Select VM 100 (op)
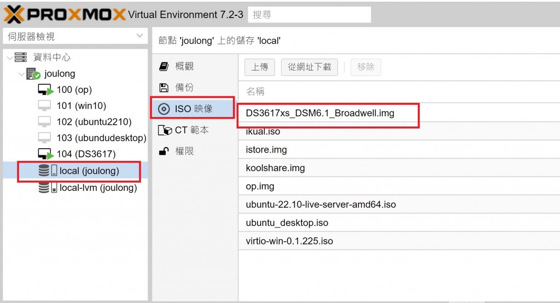This screenshot has width=560, height=303. click(x=74, y=90)
